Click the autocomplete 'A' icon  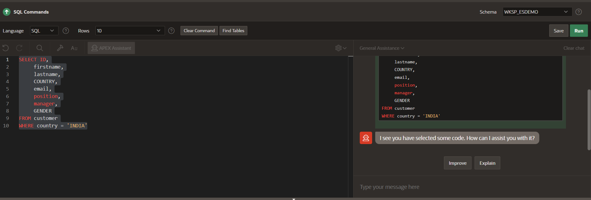[x=74, y=48]
